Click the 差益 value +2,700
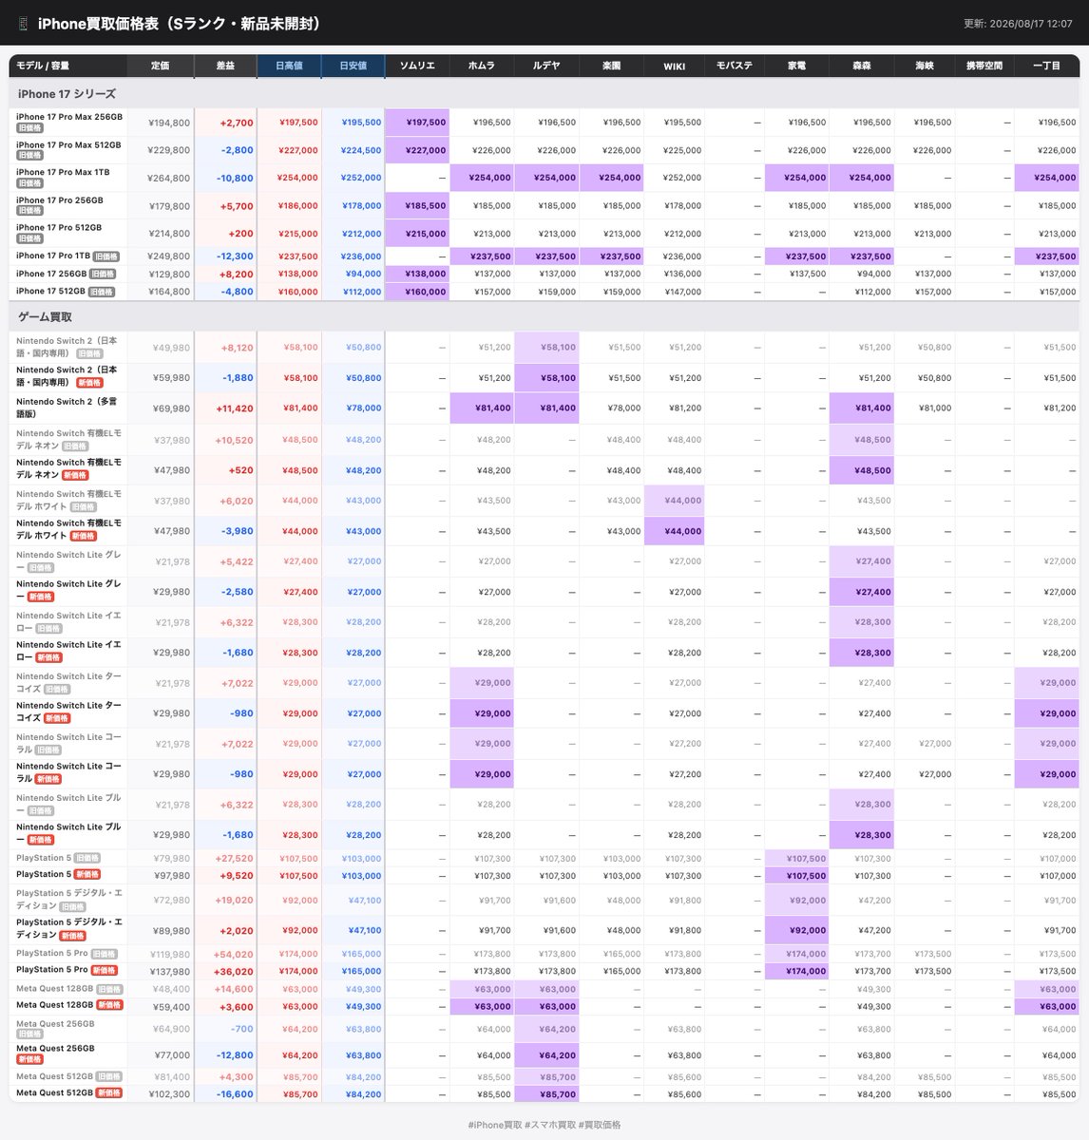 (x=237, y=123)
